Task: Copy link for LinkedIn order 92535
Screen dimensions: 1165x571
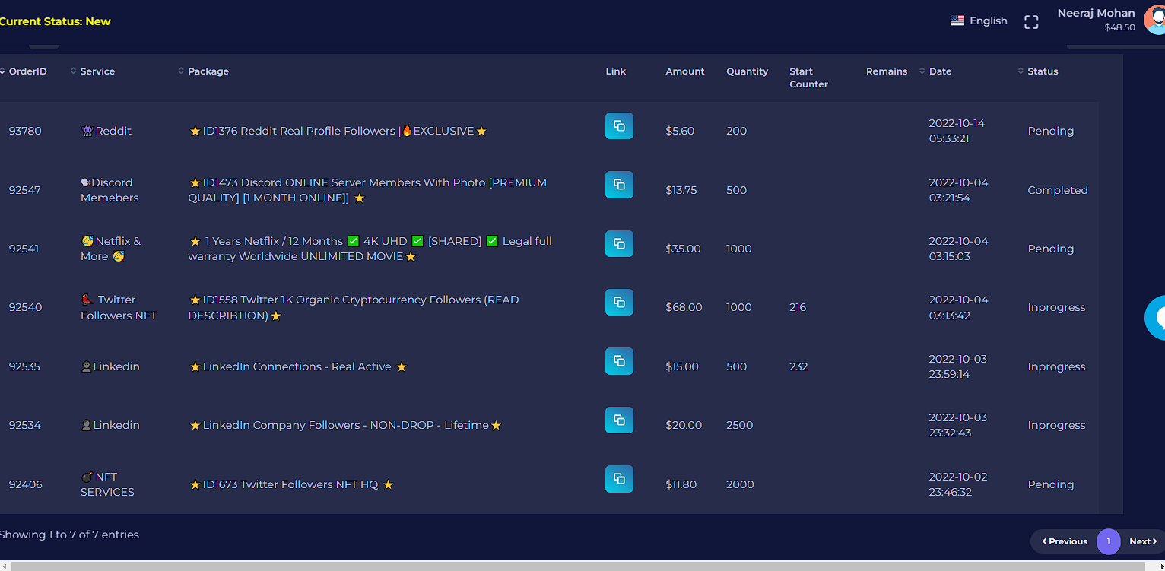Action: coord(619,361)
